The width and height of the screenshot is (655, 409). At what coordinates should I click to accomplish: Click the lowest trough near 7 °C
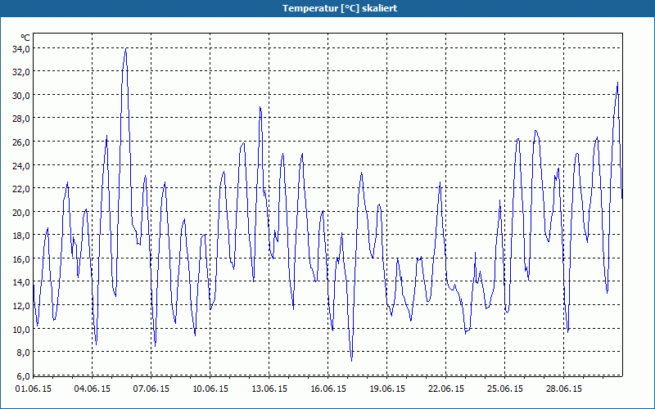pos(351,360)
